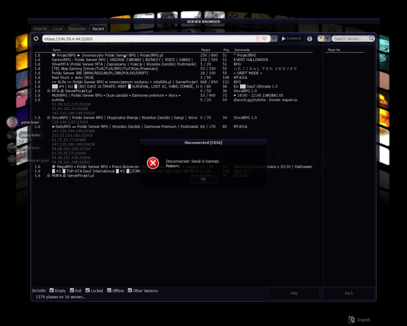Click the trash icon in address bar
Screen dimensions: 407x326
coord(258,38)
